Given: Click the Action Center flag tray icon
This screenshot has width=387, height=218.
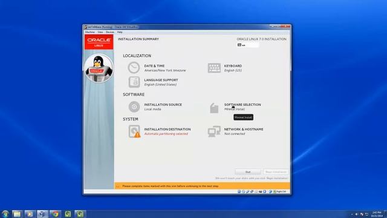Looking at the screenshot, I should coord(362,214).
